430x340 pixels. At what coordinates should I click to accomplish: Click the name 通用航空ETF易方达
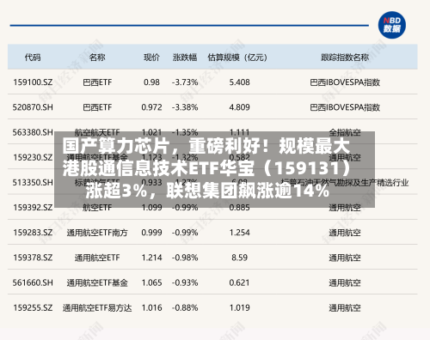click(x=97, y=307)
